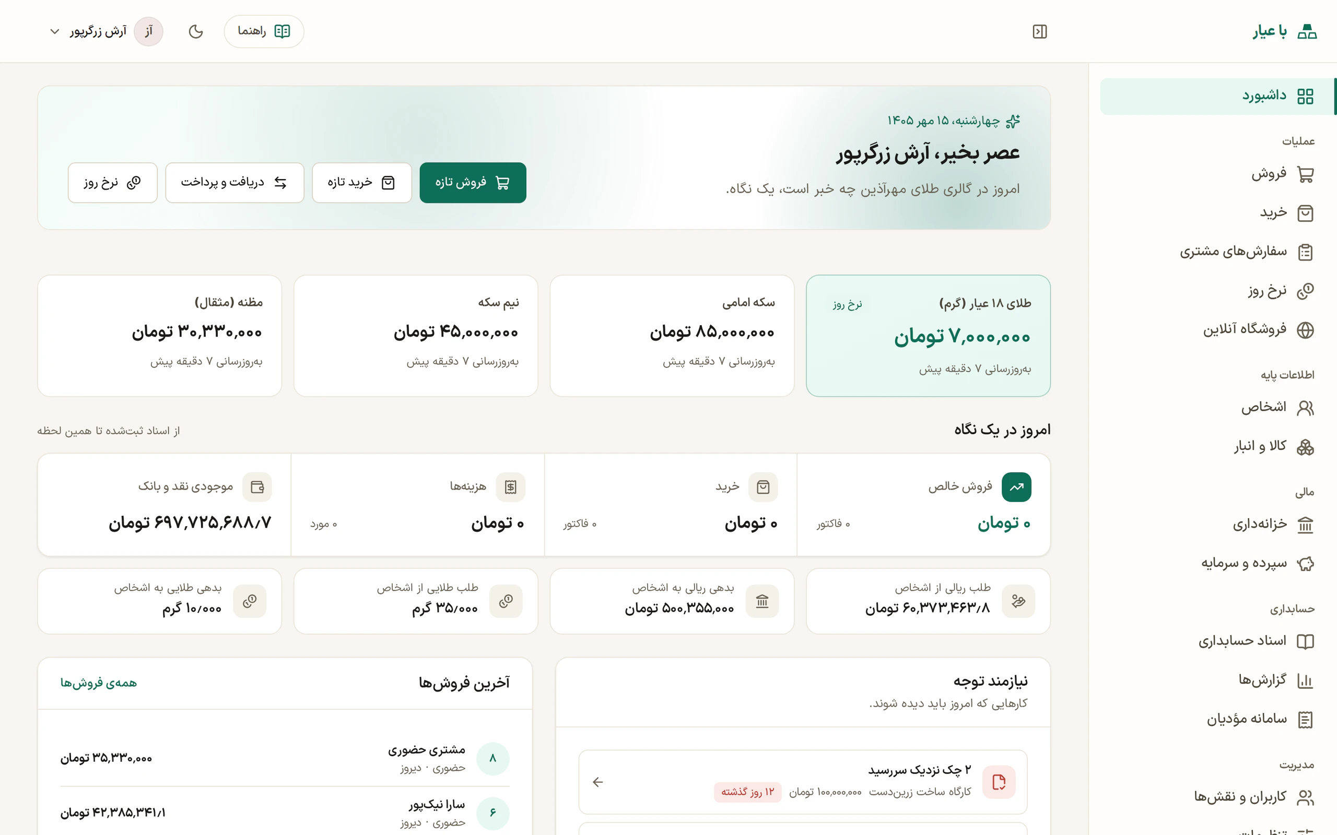Open کالا و انبار boxes icon
This screenshot has height=835, width=1337.
(x=1305, y=447)
